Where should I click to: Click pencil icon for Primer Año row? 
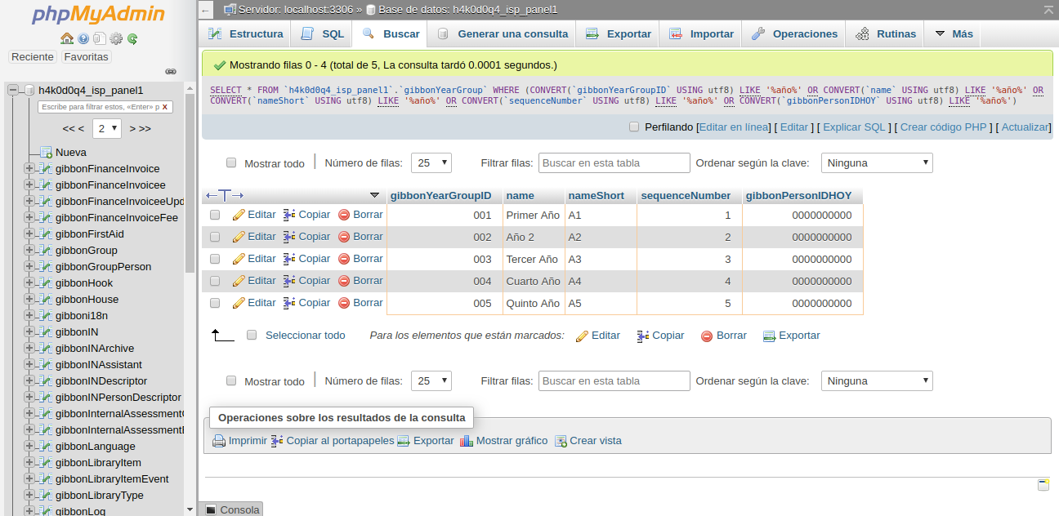pos(239,215)
